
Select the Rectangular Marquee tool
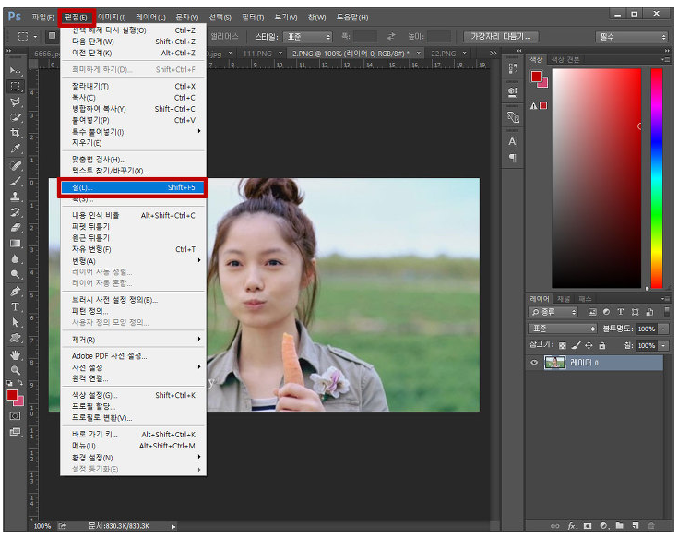15,86
